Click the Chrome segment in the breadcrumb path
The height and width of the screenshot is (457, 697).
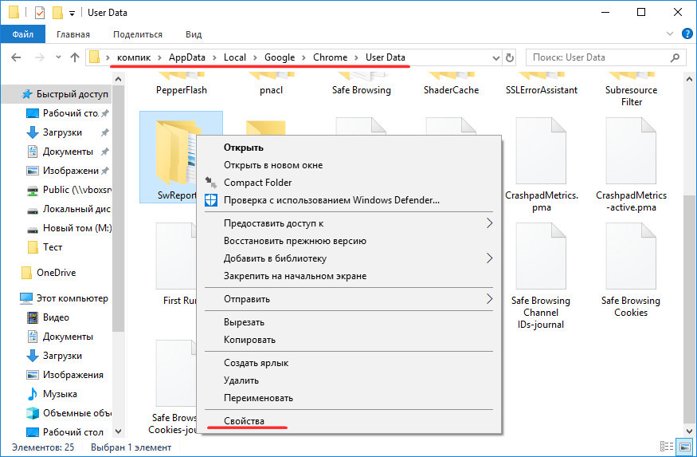[330, 57]
